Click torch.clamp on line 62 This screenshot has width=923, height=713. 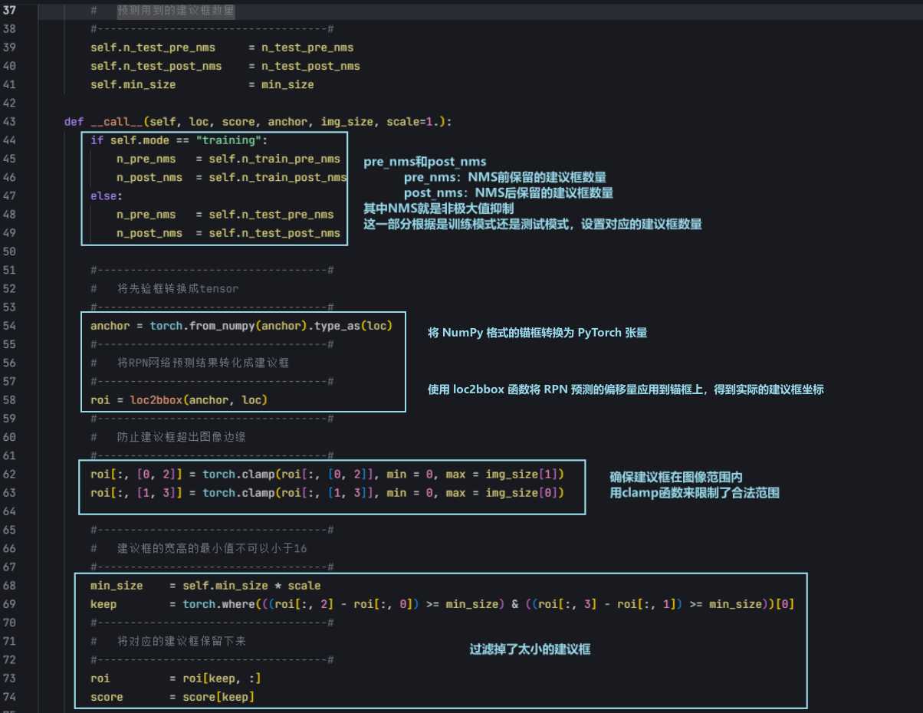click(x=238, y=474)
